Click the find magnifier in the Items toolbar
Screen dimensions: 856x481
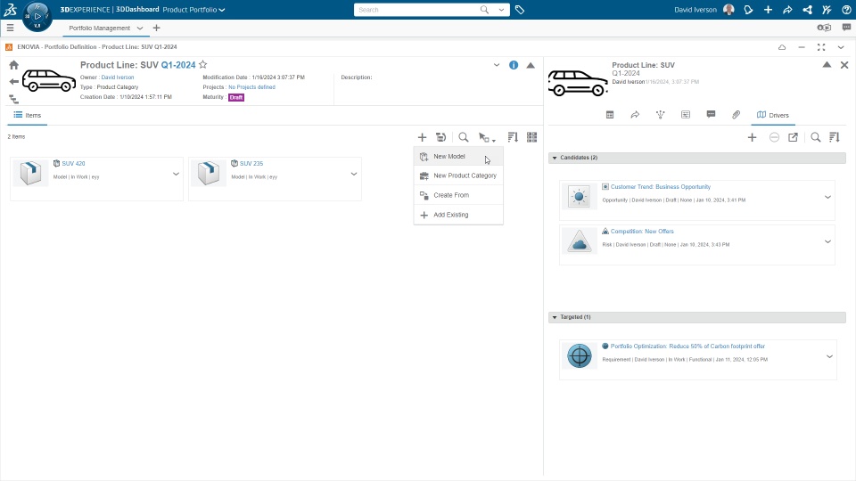pos(464,137)
